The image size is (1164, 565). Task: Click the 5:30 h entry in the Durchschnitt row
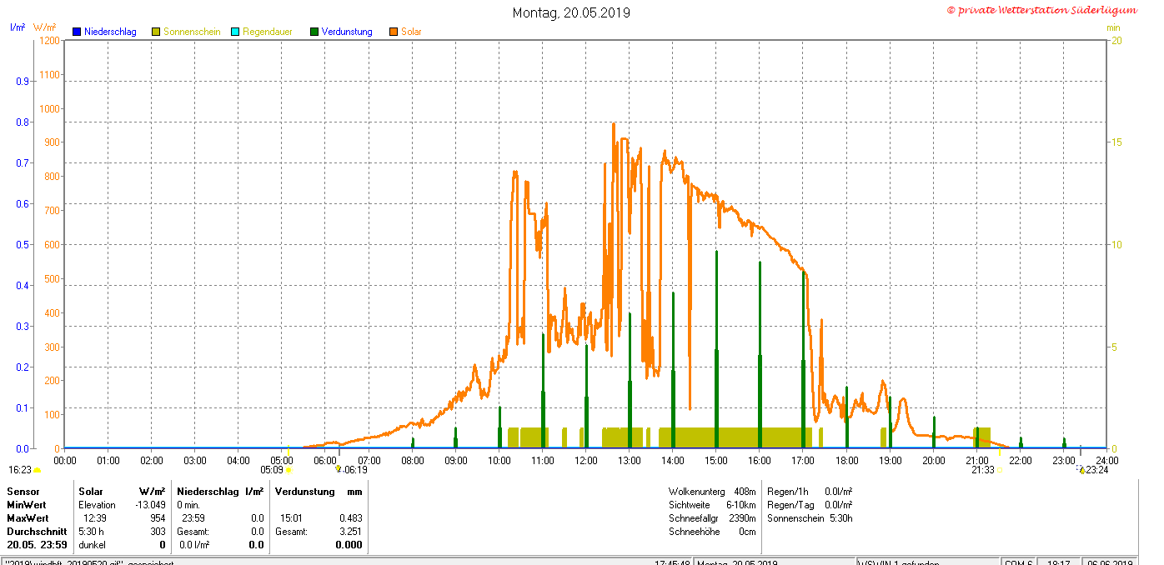92,532
